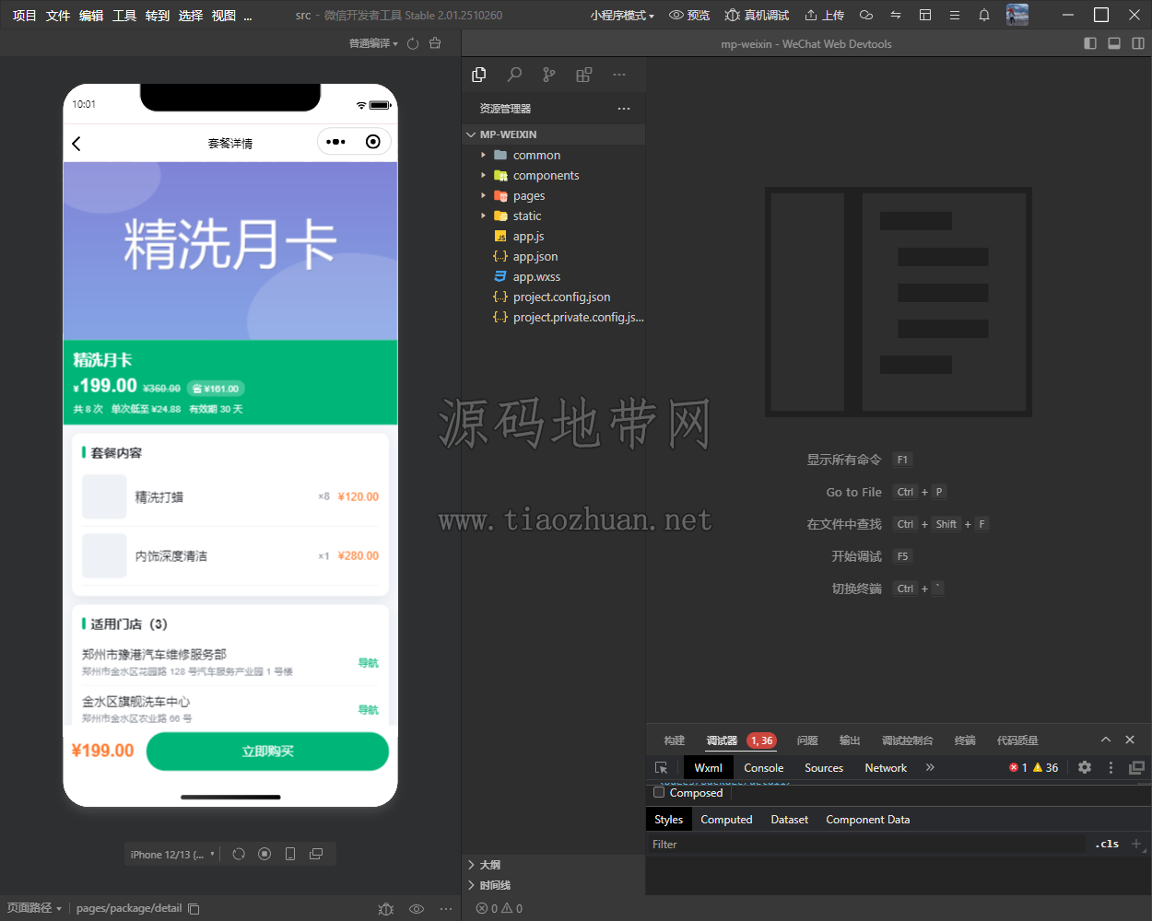
Task: Click the bug icon in bottom bar
Action: tap(386, 908)
